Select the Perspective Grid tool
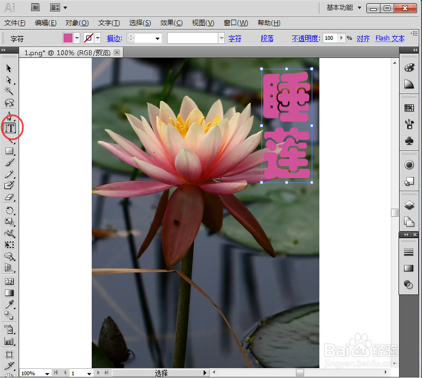Viewport: 422px width, 378px height. (9, 268)
